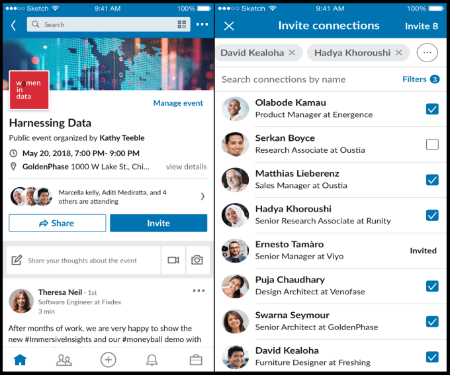The height and width of the screenshot is (375, 450).
Task: Expand the attendees list chevron
Action: pos(202,196)
